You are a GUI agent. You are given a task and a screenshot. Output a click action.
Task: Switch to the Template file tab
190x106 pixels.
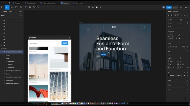click(x=17, y=3)
